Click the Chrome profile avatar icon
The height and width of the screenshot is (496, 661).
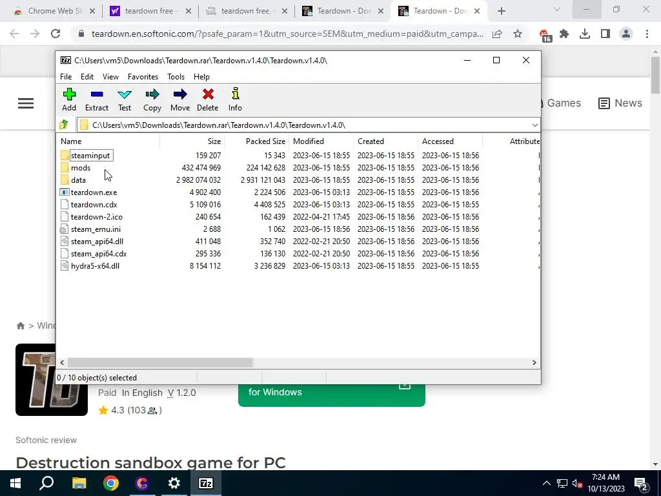tap(626, 34)
